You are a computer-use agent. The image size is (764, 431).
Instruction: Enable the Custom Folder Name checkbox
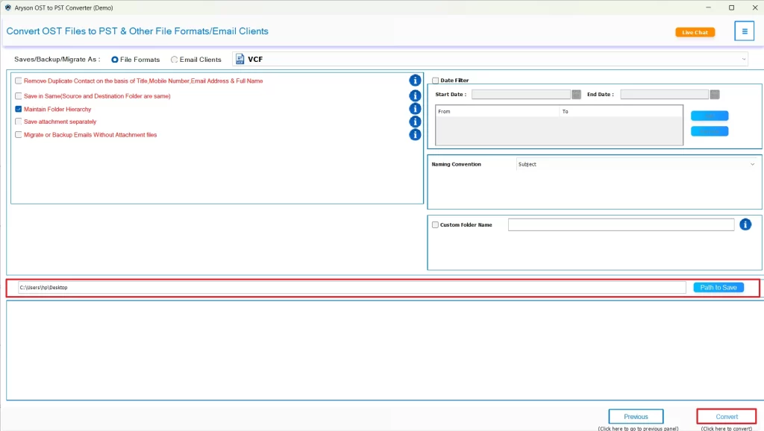click(435, 224)
